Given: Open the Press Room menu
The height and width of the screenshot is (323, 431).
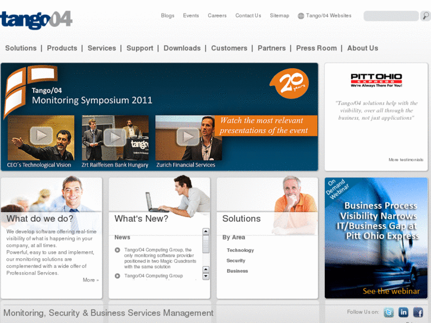Looking at the screenshot, I should [317, 48].
